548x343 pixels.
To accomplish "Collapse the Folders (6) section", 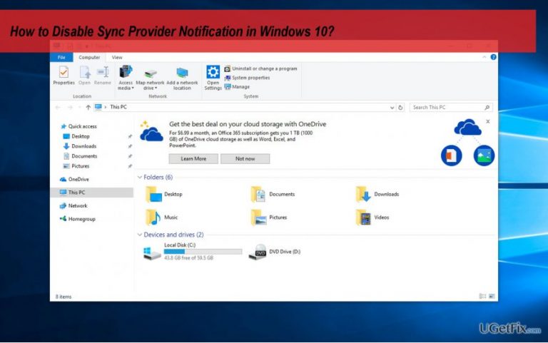I will coord(140,177).
